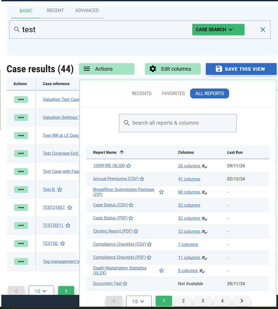The image size is (278, 309).
Task: Sort by the Report Name column header
Action: point(105,152)
